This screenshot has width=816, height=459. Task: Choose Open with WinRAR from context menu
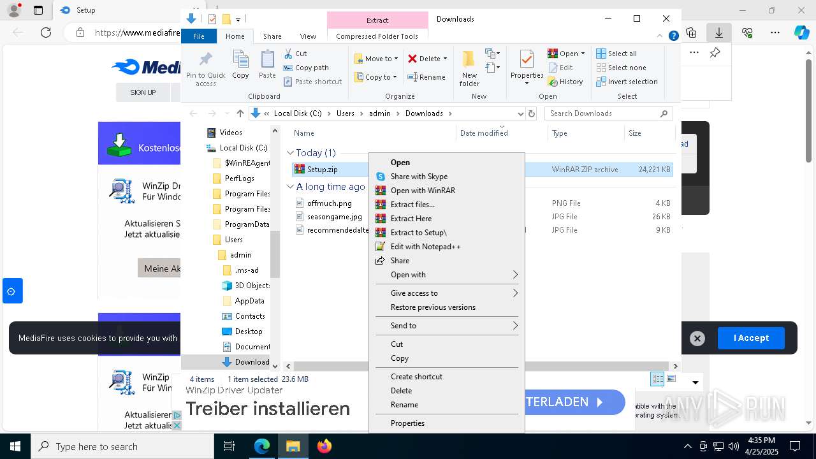(x=446, y=191)
